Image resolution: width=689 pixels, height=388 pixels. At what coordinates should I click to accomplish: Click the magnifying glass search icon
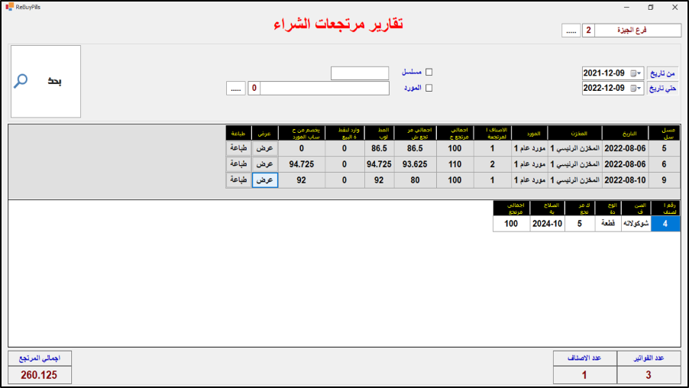(x=21, y=81)
